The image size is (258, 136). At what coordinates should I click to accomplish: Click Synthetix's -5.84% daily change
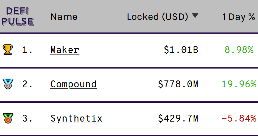239,118
